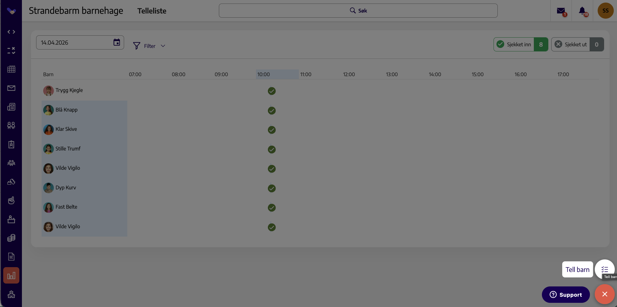Open the calendar grid icon in sidebar

click(x=11, y=69)
